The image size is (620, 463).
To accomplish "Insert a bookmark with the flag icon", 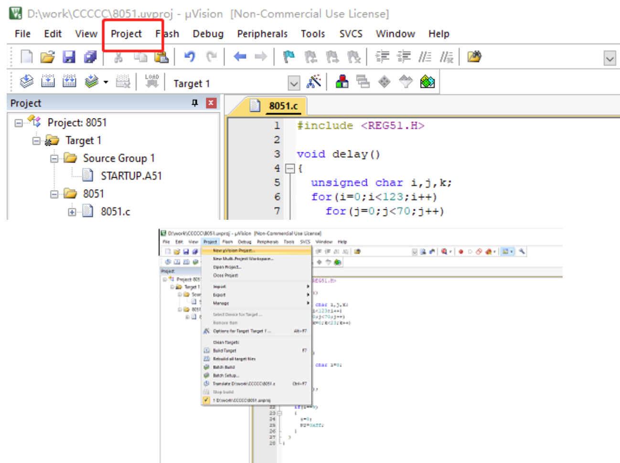I will (x=289, y=57).
